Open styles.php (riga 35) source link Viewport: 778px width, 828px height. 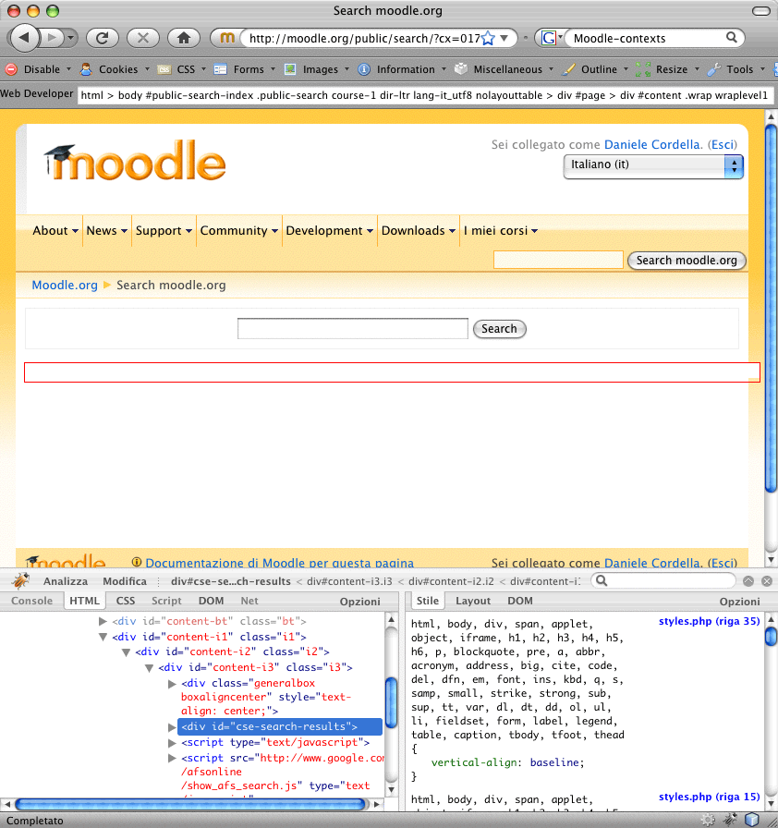[x=709, y=621]
